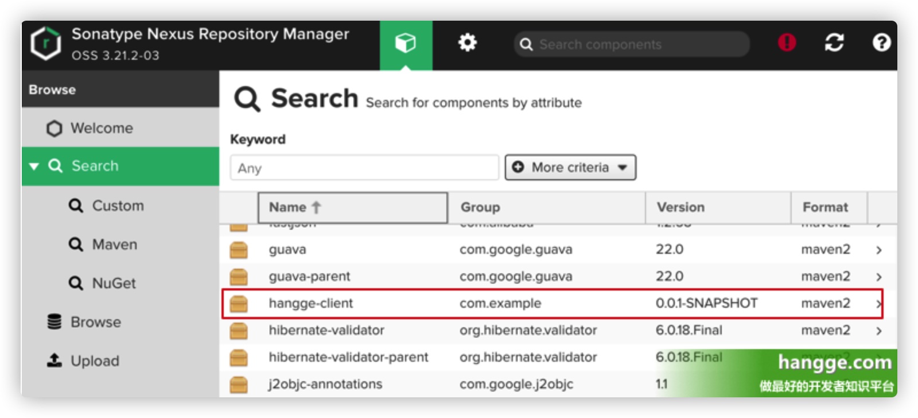918x418 pixels.
Task: Click com.google.j2objc group cell
Action: coord(516,384)
